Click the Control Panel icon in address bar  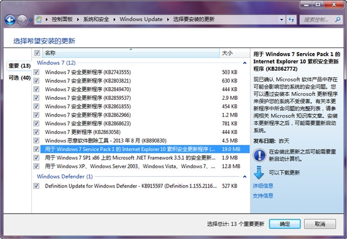pyautogui.click(x=39, y=20)
